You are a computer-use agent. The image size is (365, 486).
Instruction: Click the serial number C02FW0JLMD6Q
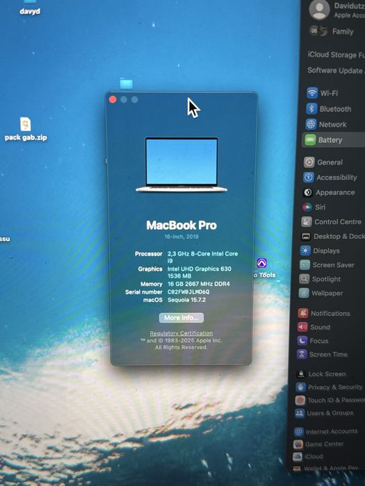click(x=188, y=292)
